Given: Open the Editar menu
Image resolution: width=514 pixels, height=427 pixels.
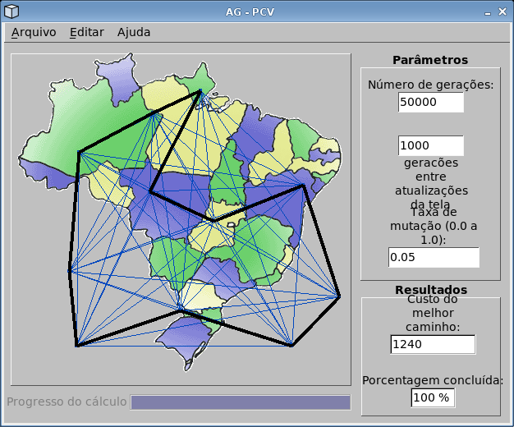Looking at the screenshot, I should coord(86,32).
